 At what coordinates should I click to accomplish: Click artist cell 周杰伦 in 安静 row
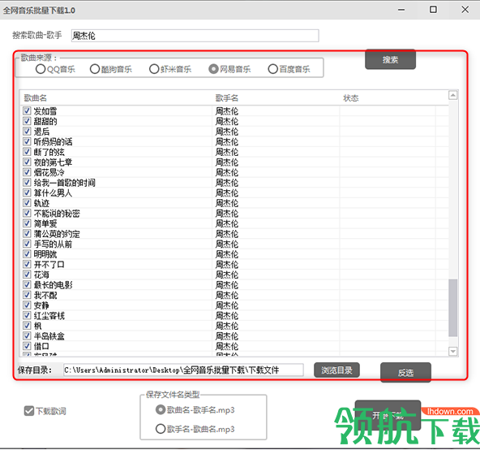[x=227, y=305]
